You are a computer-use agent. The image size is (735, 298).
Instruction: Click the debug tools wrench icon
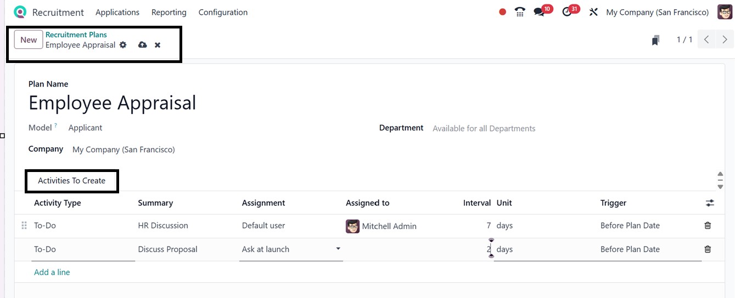coord(593,12)
